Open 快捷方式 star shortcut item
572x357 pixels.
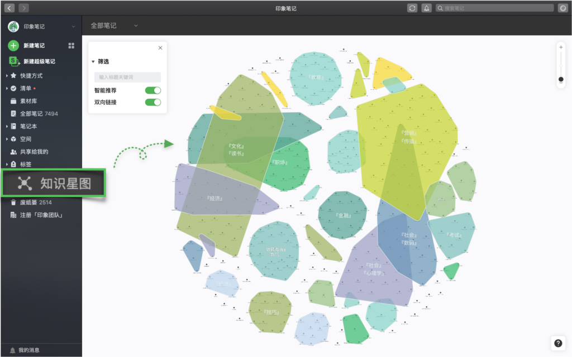pos(31,75)
